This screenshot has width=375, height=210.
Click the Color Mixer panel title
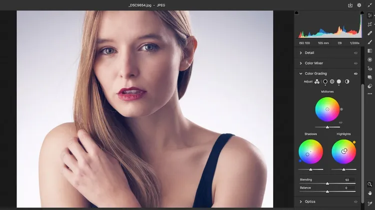(x=314, y=63)
